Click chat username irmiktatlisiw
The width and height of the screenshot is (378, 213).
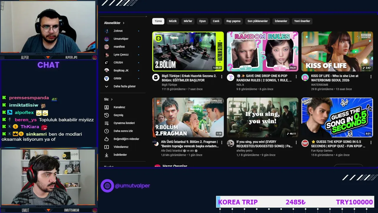24,105
